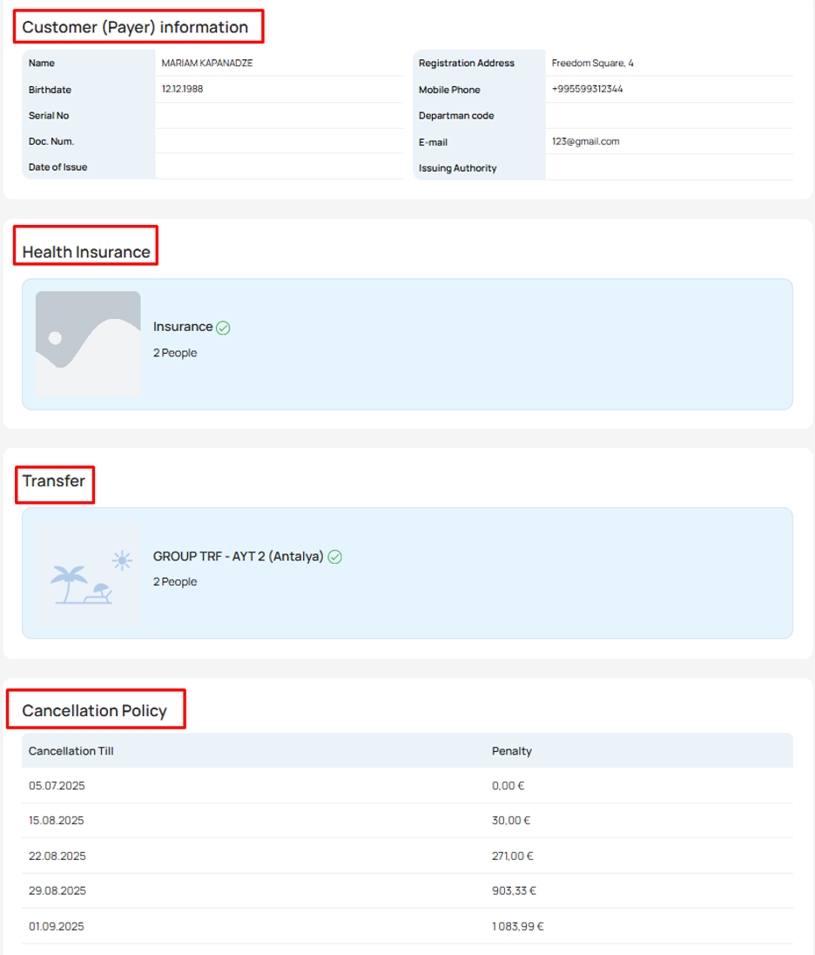Click the image placeholder icon in Health Insurance card
This screenshot has height=955, width=815.
(x=87, y=342)
